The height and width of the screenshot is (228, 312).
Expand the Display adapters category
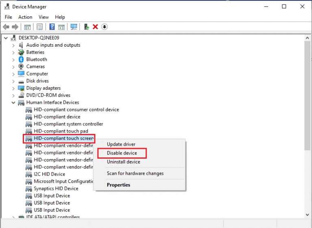click(13, 88)
